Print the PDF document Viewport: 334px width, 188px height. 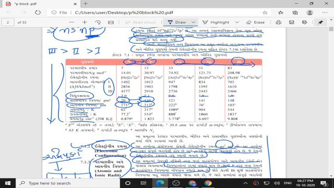click(278, 22)
